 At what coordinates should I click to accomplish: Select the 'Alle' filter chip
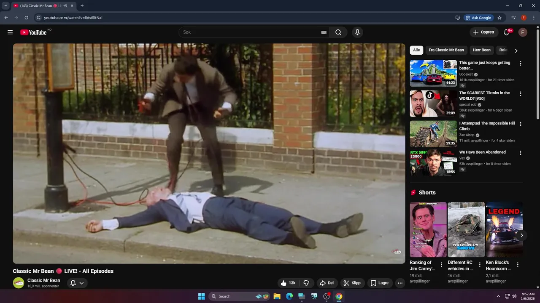416,50
